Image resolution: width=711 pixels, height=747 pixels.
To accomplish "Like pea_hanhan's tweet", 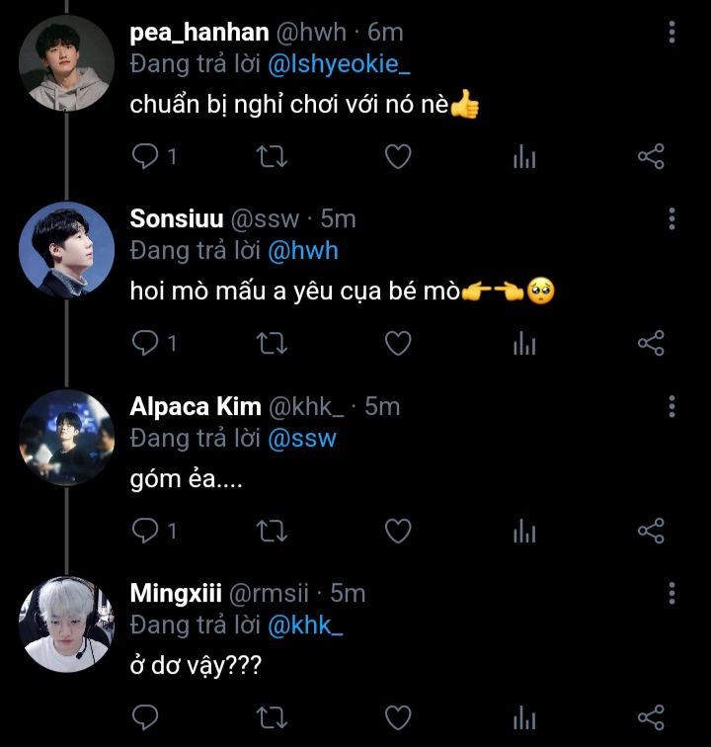I will [x=397, y=156].
